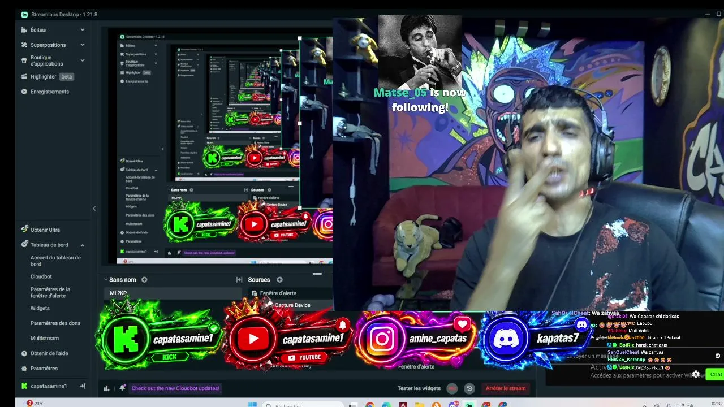Viewport: 724px width, 407px height.
Task: Open Cloudbot from the dashboard menu
Action: coord(41,276)
